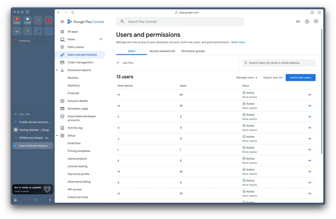Click the Help question mark icon
The height and width of the screenshot is (219, 336).
point(307,22)
